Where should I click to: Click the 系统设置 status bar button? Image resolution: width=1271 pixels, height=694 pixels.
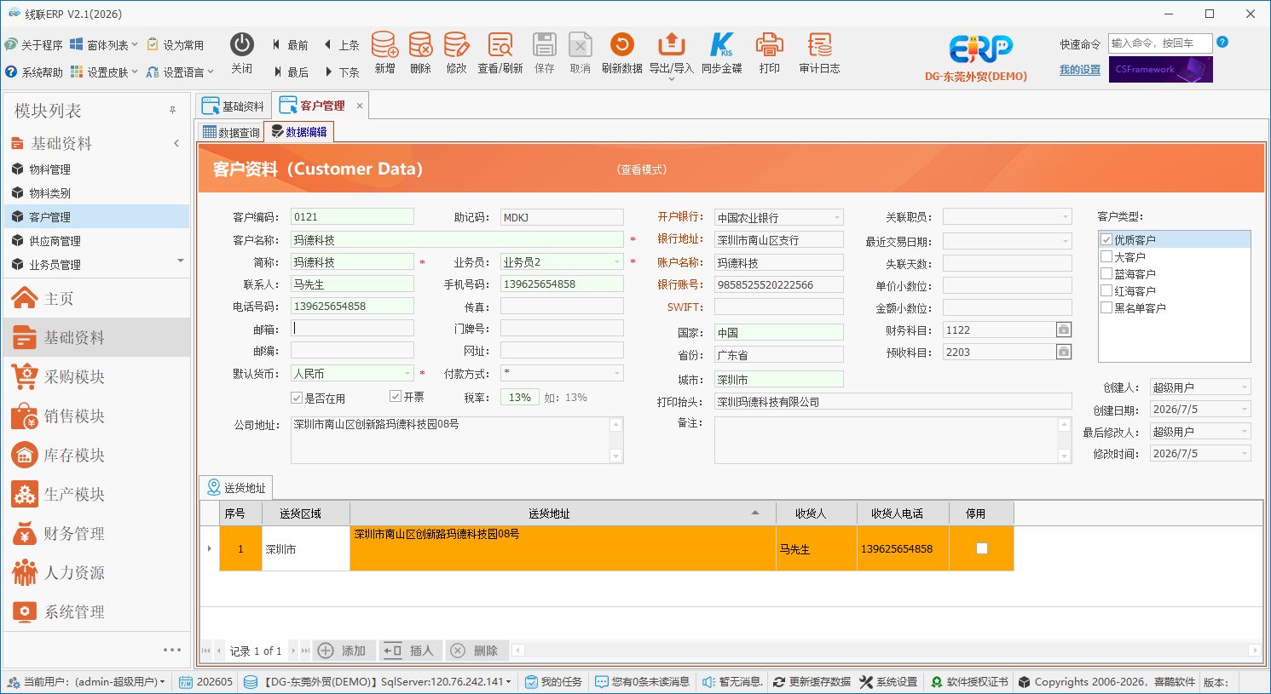click(x=889, y=682)
